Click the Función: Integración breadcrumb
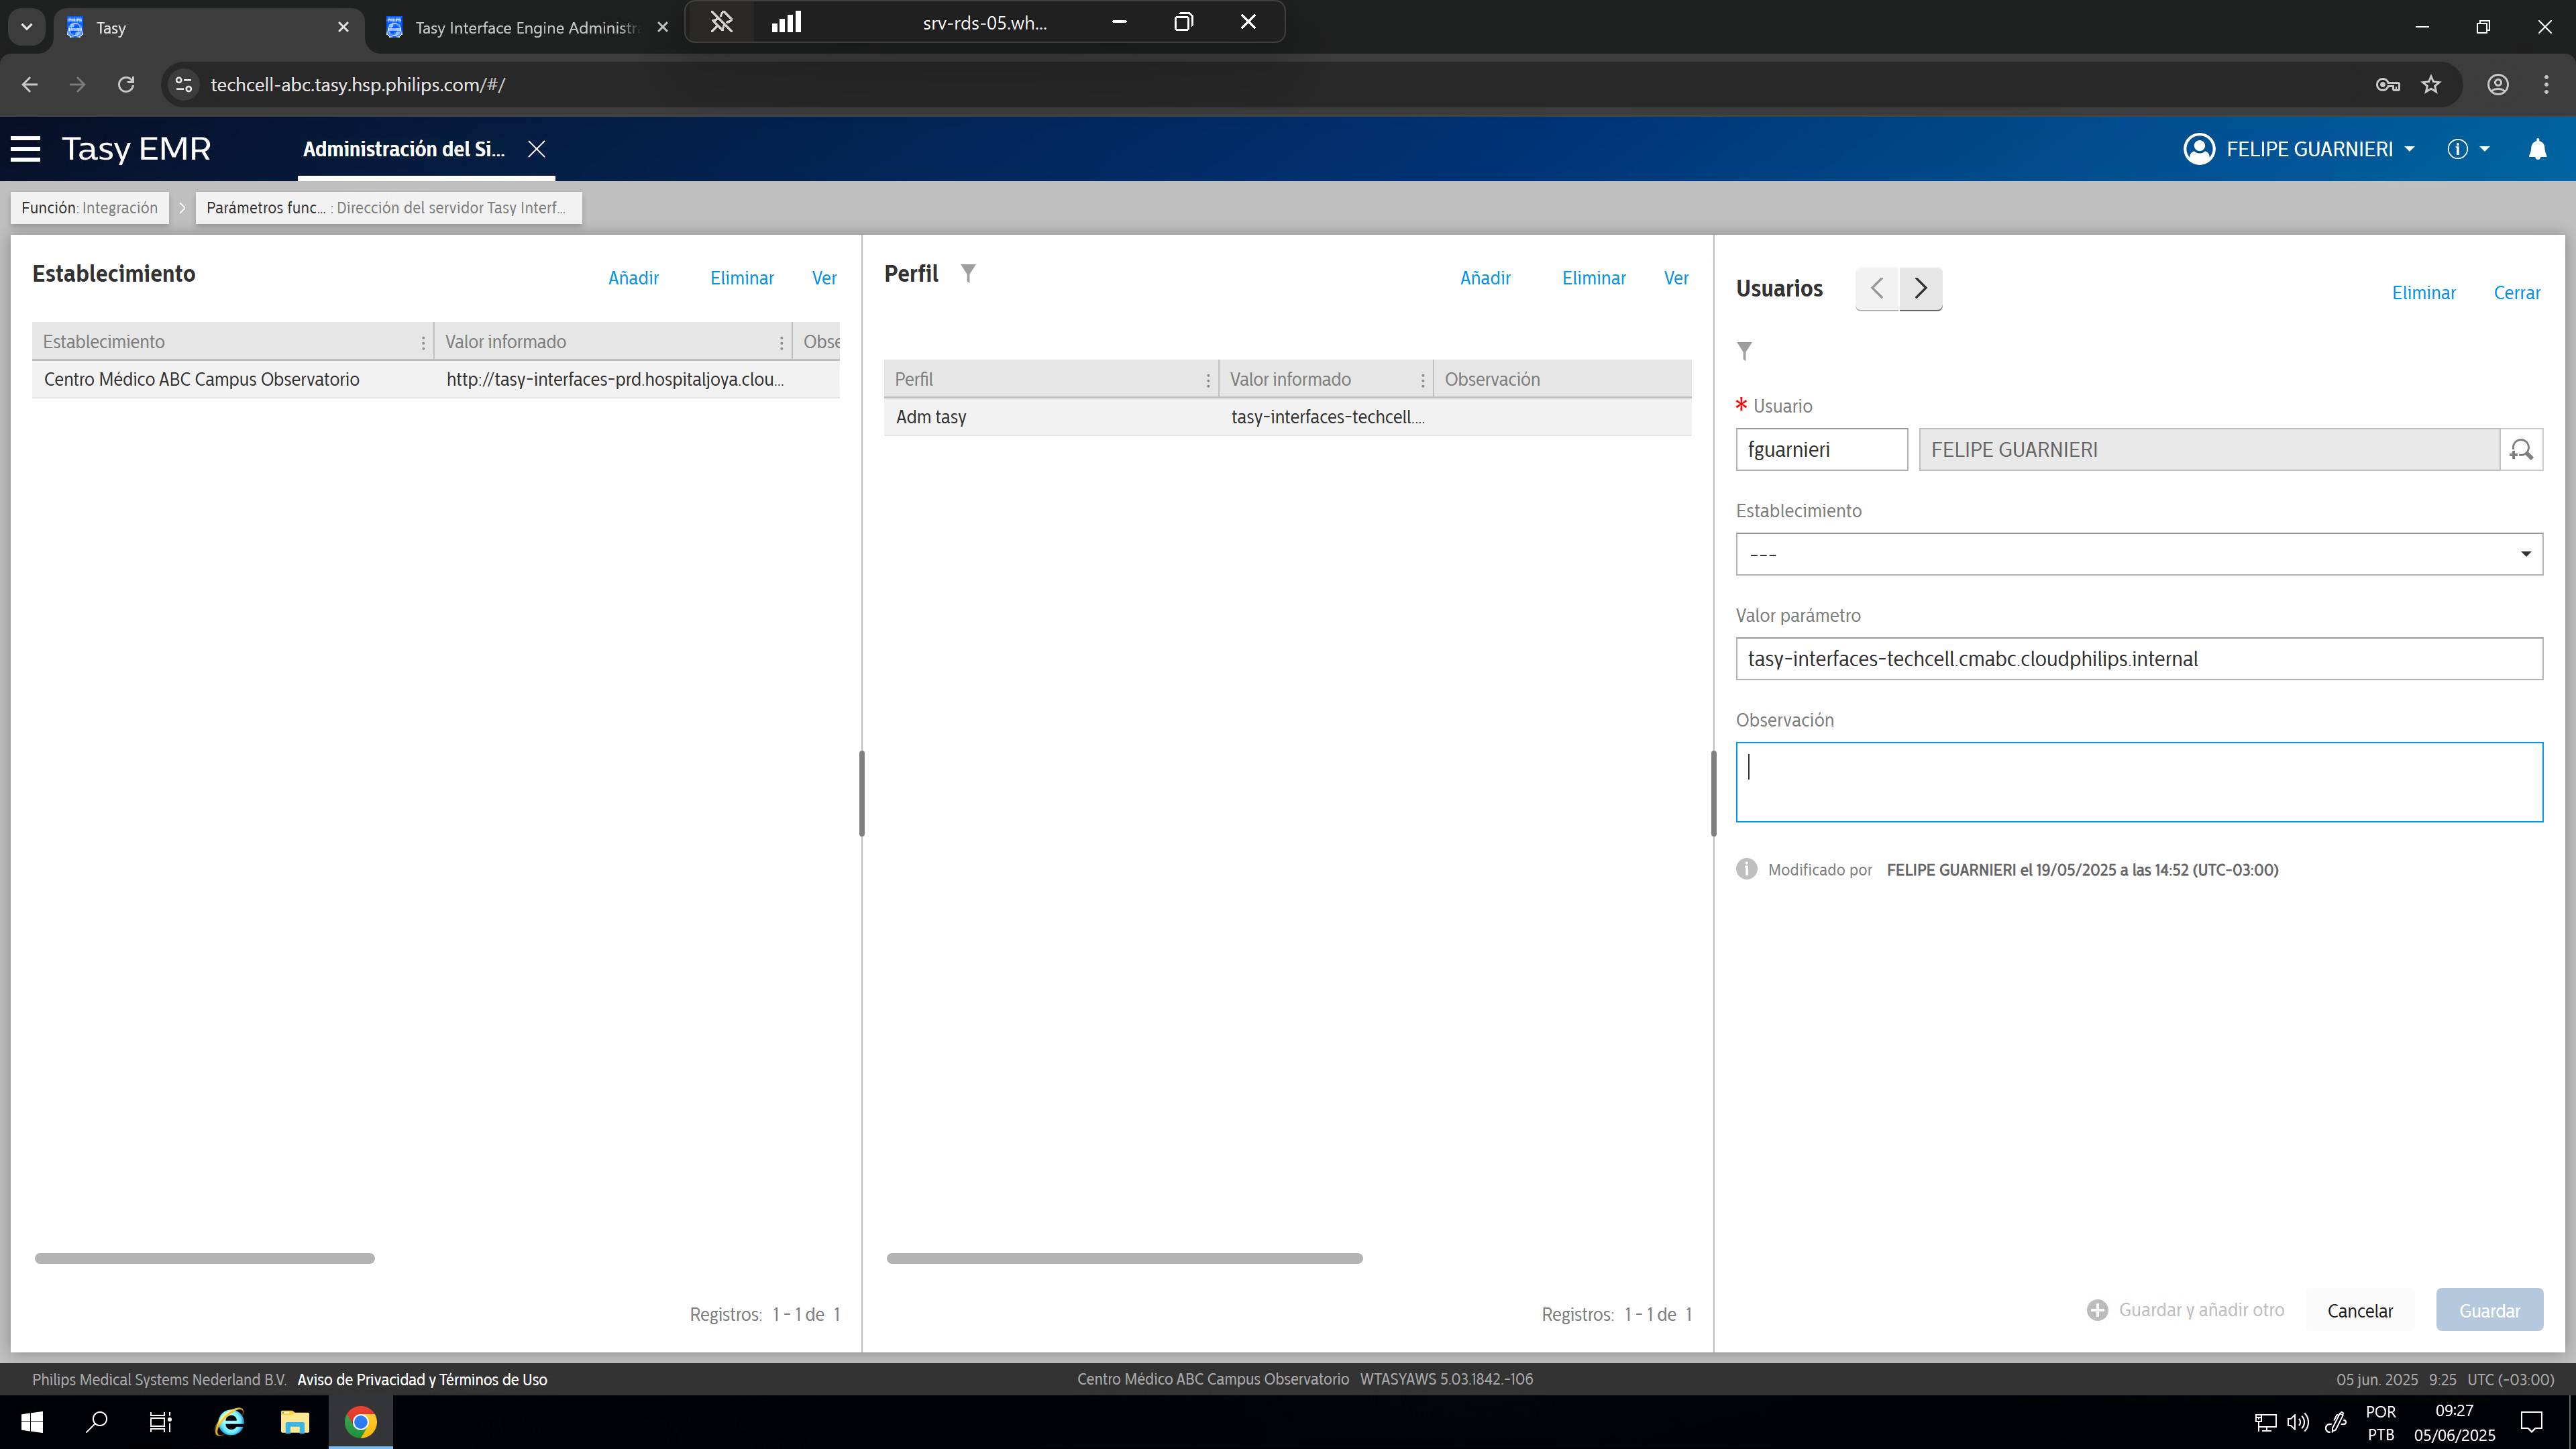 (x=90, y=208)
